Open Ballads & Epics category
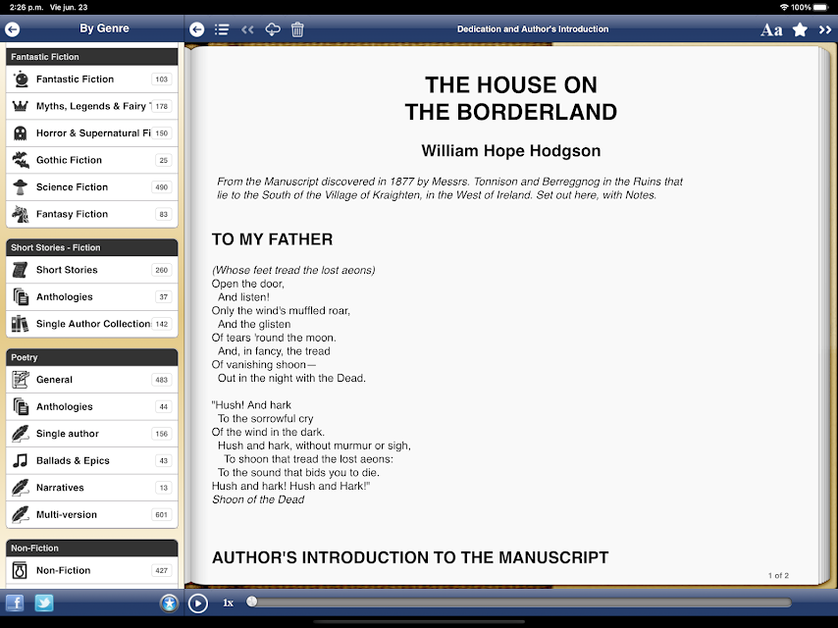 pyautogui.click(x=92, y=461)
